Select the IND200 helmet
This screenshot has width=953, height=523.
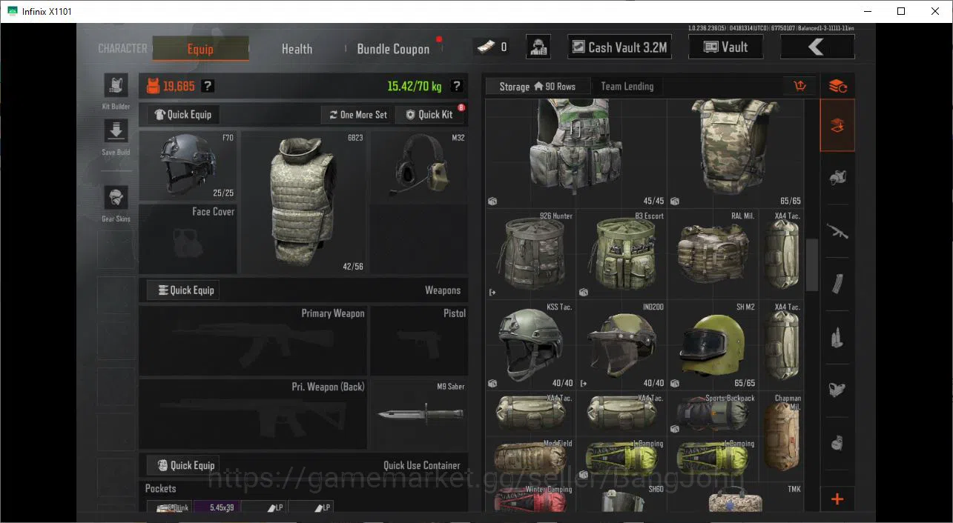621,345
